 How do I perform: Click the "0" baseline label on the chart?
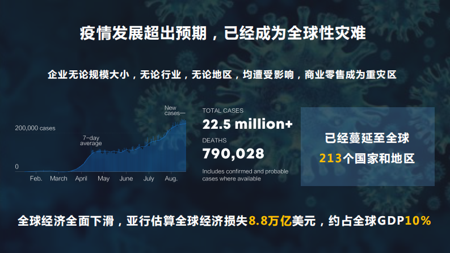click(x=16, y=167)
